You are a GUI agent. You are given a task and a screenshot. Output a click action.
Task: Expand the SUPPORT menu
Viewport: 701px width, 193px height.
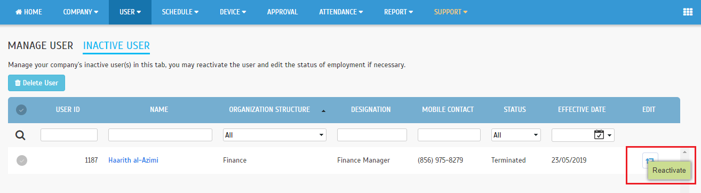[x=450, y=12]
